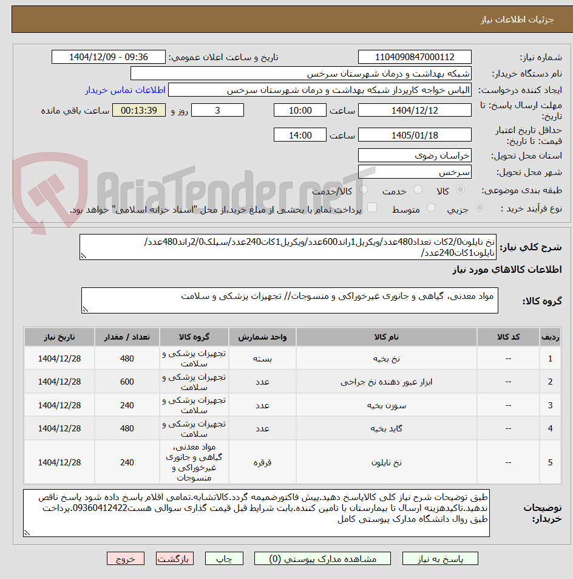Select the متوسط purchase type radio
The width and height of the screenshot is (573, 579).
pos(431,208)
